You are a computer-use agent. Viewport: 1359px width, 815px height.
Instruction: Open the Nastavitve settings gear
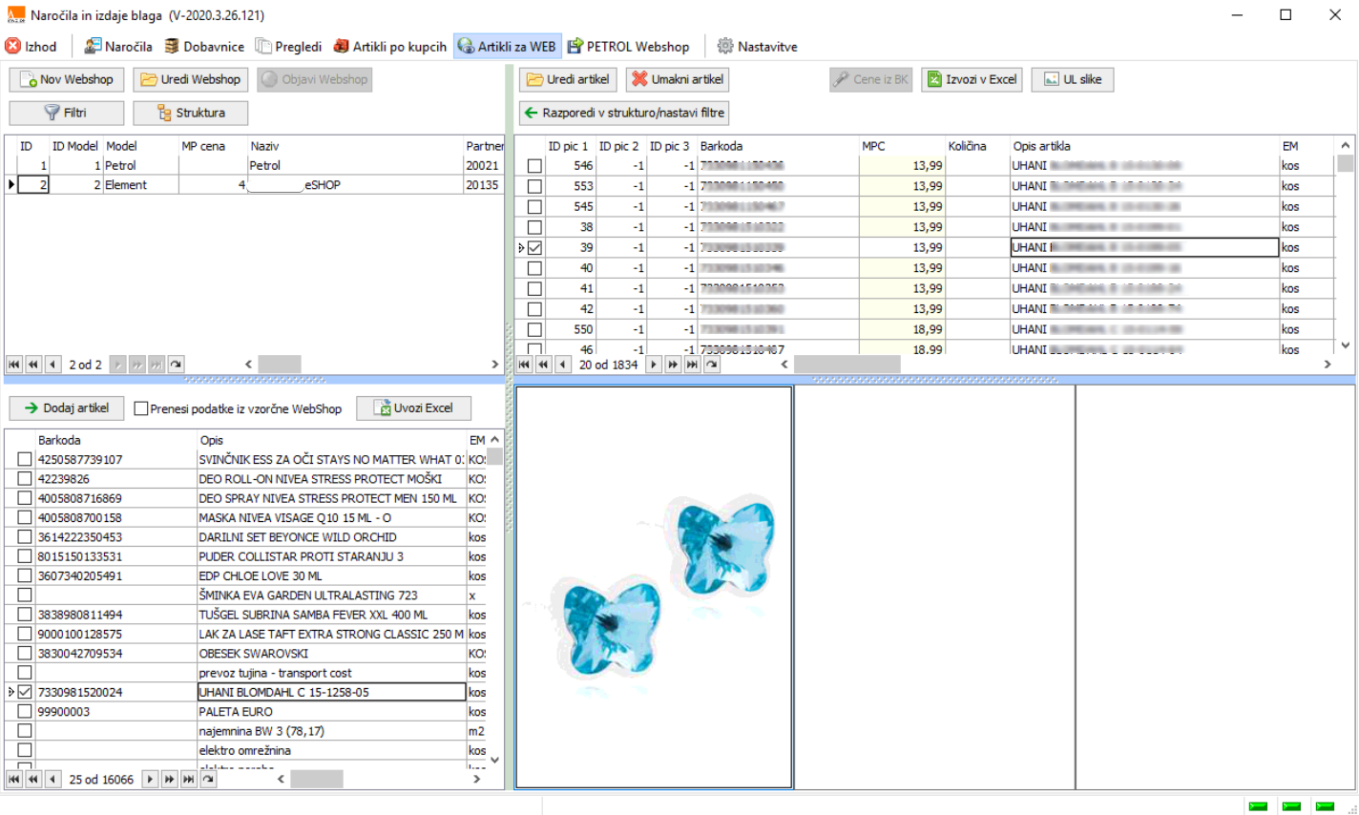[725, 46]
